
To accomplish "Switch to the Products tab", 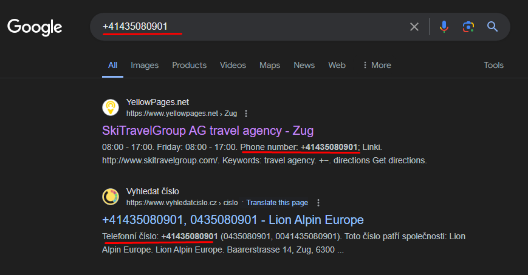I will [x=189, y=65].
